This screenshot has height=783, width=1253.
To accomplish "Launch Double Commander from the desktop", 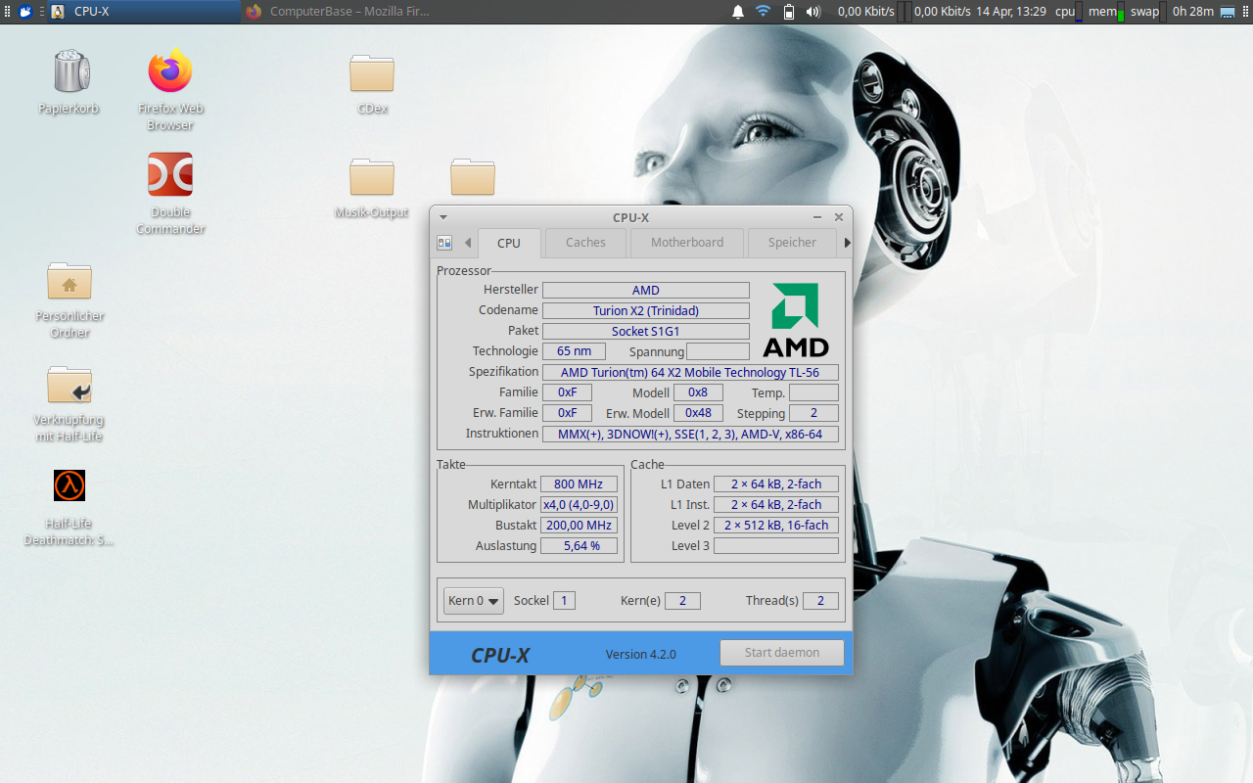I will (x=169, y=174).
